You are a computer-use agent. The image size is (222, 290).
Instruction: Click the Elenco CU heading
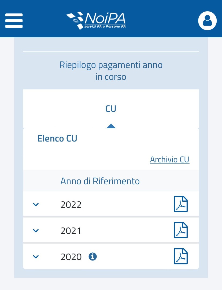[57, 139]
